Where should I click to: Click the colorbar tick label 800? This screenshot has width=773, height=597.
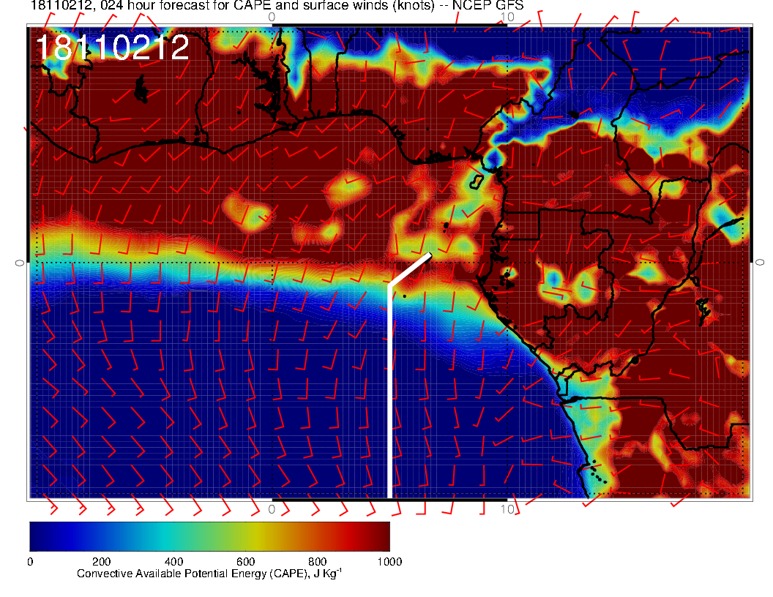pyautogui.click(x=318, y=562)
